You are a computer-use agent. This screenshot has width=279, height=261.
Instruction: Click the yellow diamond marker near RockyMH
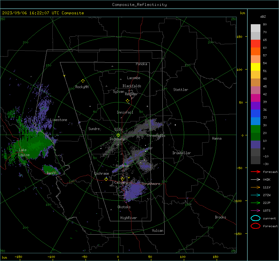tap(83, 81)
